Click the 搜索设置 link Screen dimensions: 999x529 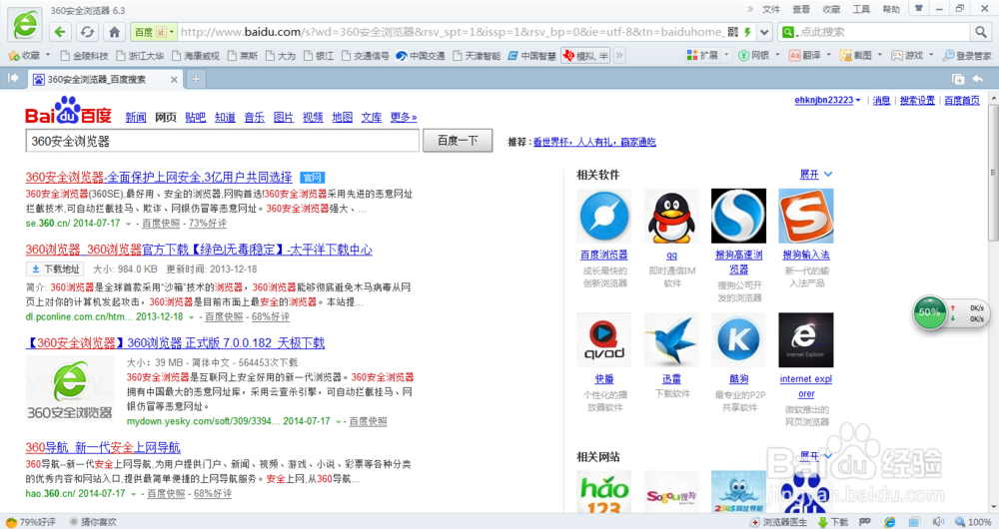pyautogui.click(x=917, y=101)
